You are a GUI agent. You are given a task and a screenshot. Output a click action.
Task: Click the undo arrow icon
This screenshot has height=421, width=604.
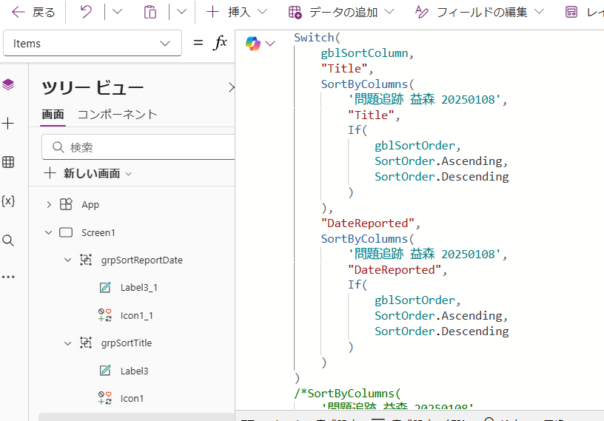coord(86,13)
